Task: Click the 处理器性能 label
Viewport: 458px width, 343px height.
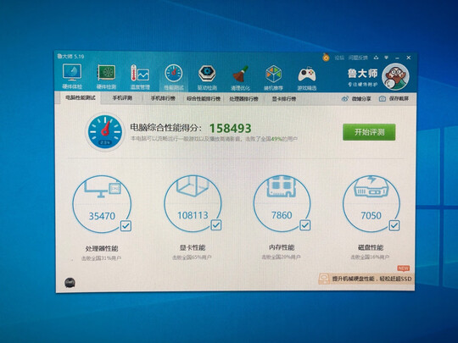Action: [102, 248]
